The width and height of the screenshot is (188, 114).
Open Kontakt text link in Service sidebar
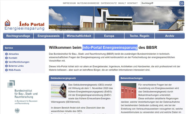pos(13,58)
